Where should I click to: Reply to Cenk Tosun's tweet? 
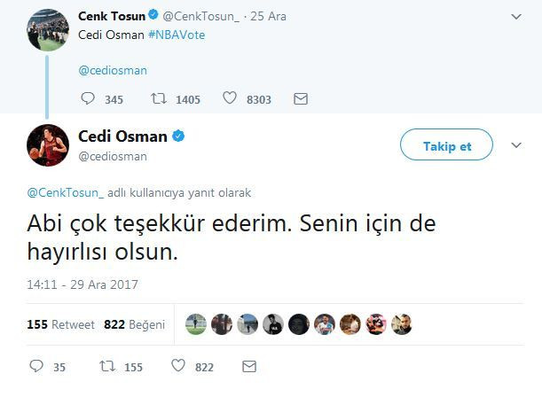coord(86,99)
